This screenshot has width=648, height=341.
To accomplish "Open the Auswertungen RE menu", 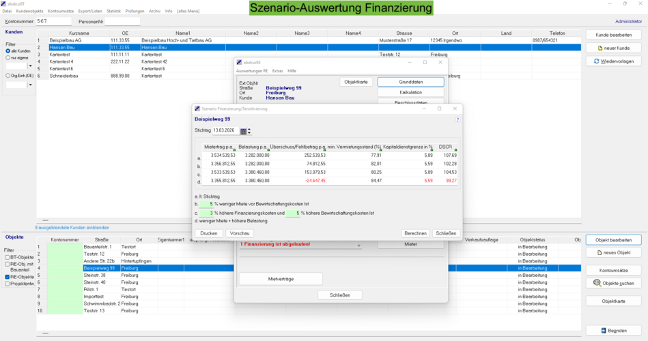I will 252,71.
